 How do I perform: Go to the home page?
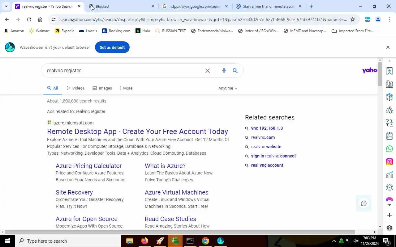click(40, 19)
